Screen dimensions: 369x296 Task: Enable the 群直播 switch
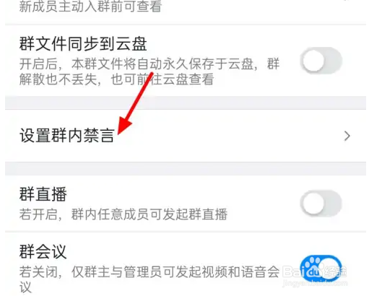tap(321, 203)
